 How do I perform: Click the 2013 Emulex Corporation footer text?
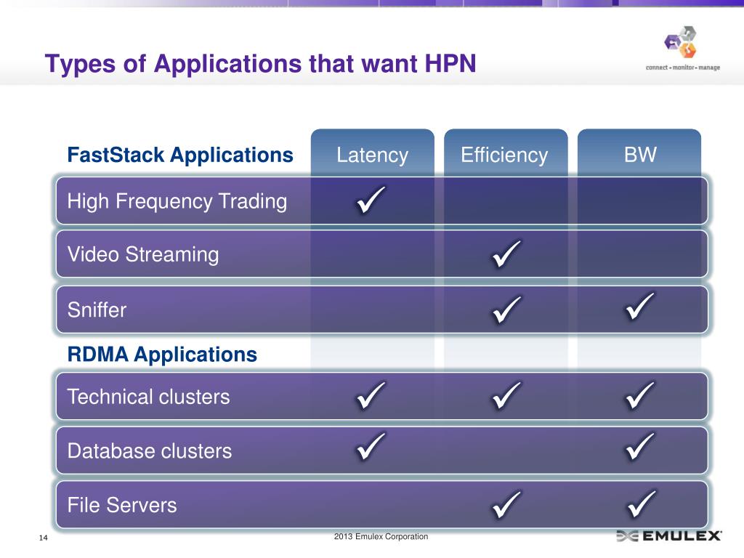click(x=381, y=537)
